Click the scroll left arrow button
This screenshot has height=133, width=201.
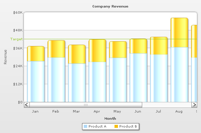[x=27, y=105]
